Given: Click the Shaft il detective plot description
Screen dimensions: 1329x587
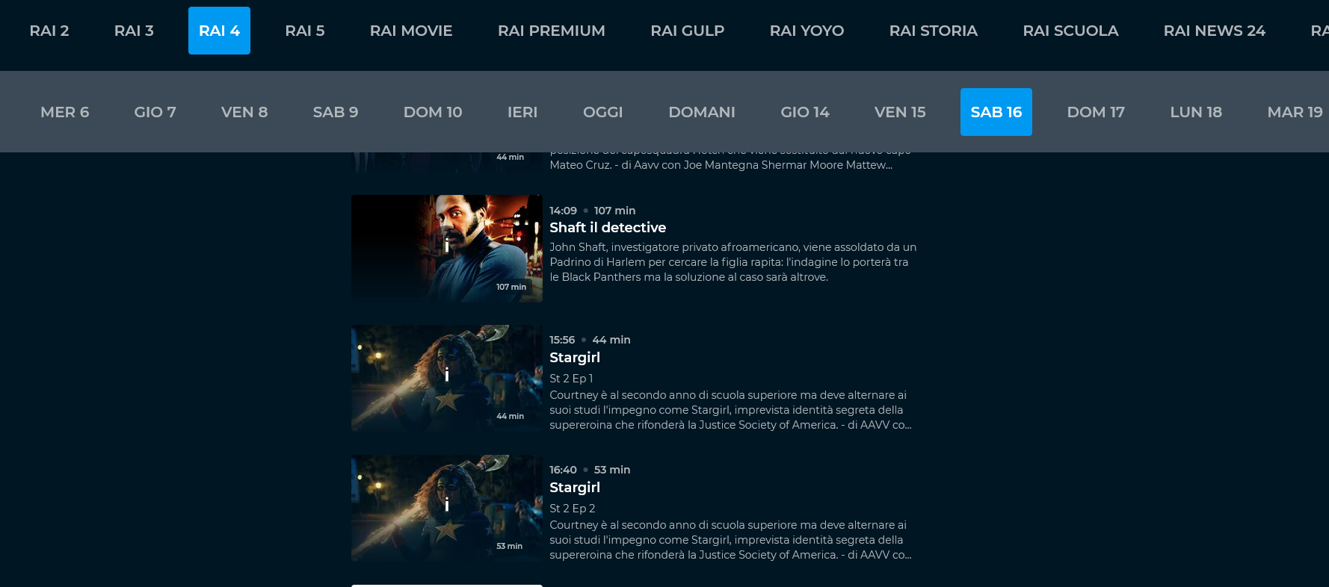Looking at the screenshot, I should tap(733, 262).
